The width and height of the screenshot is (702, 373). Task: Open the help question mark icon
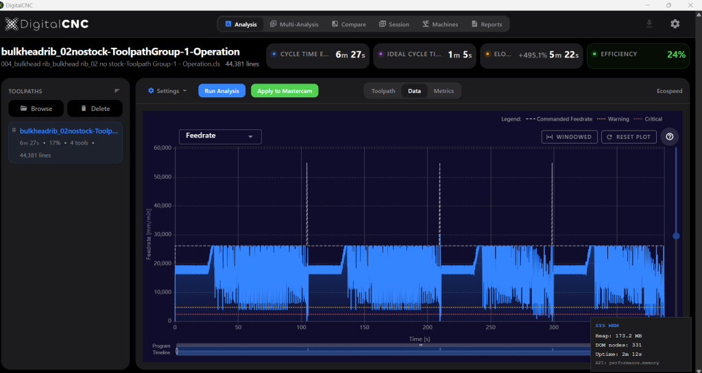click(x=669, y=137)
